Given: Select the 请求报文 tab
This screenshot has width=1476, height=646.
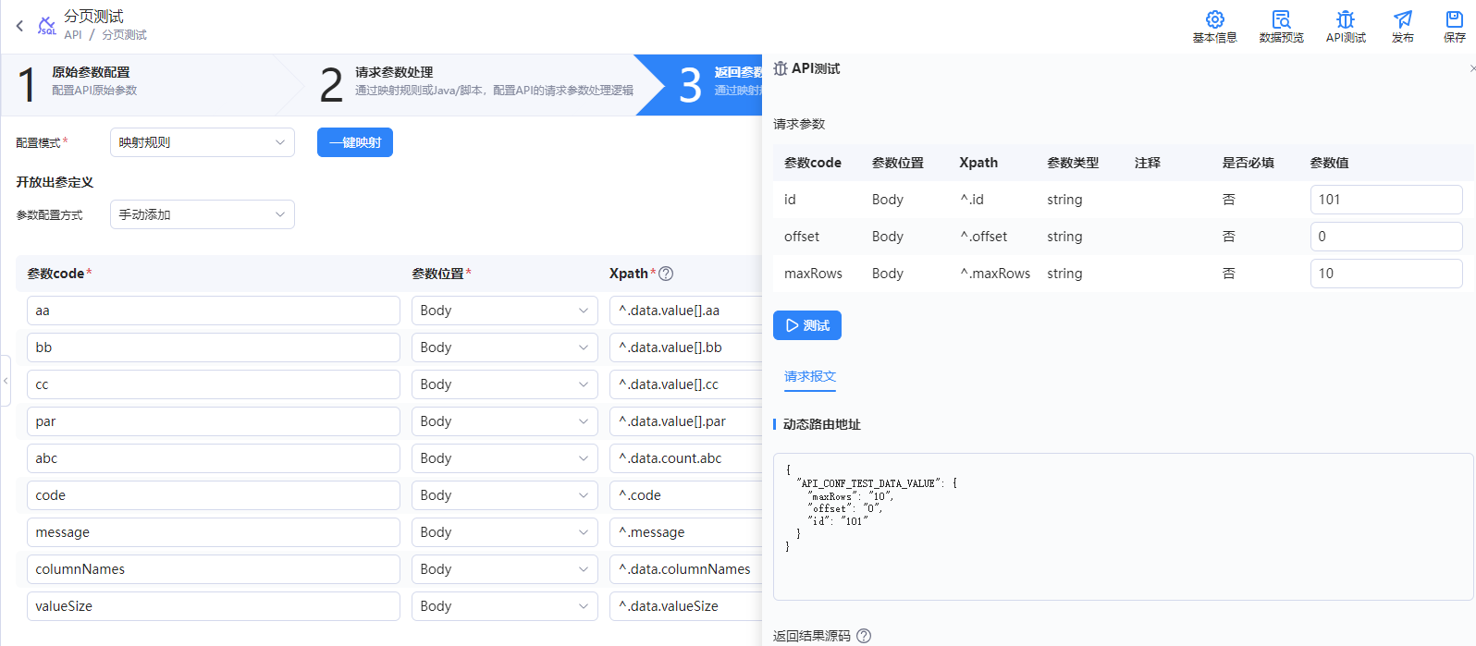Looking at the screenshot, I should coord(809,376).
